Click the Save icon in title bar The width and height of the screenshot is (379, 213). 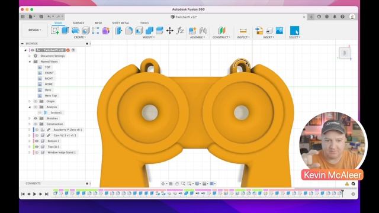point(41,17)
